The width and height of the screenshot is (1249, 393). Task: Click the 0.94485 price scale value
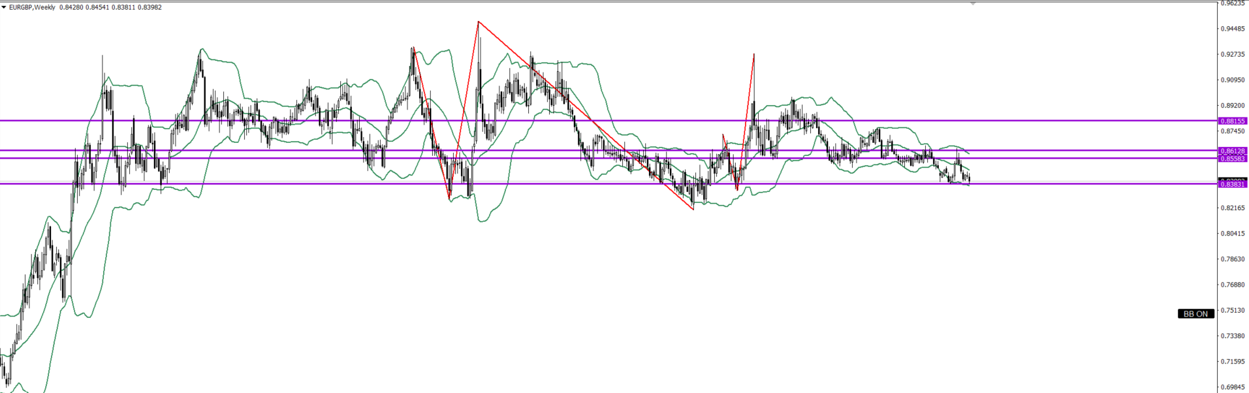coord(1233,29)
